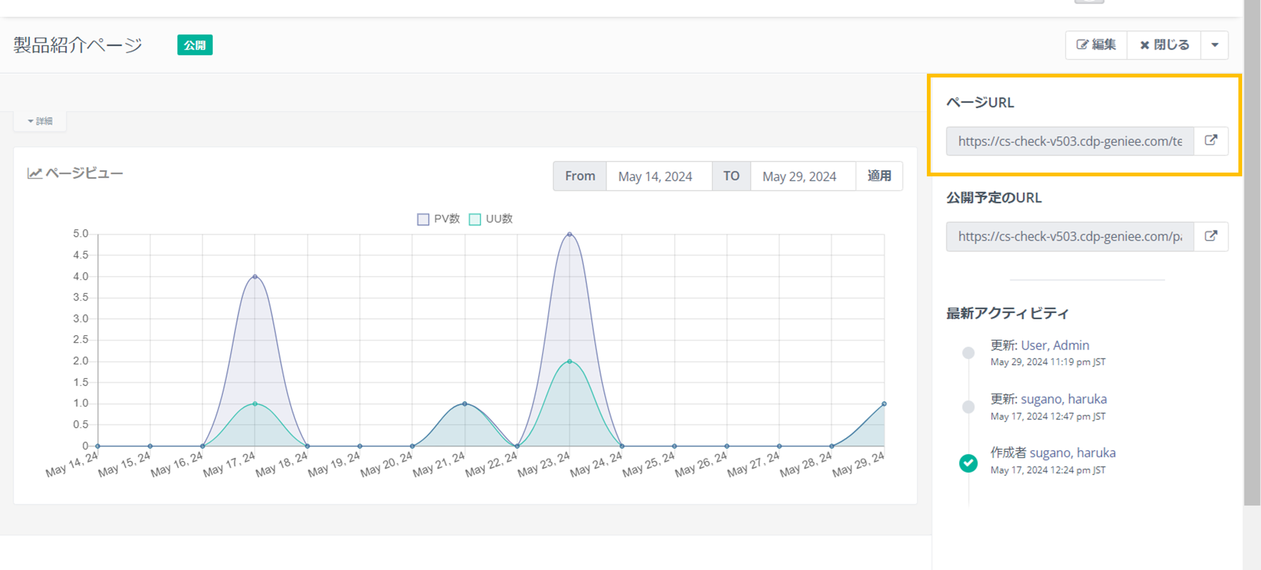Select the page URL text field

pos(1069,141)
